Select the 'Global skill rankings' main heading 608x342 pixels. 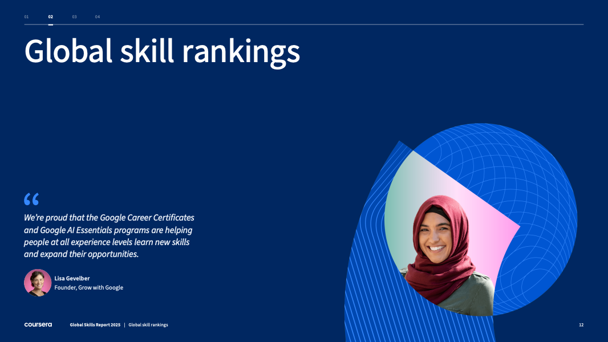[162, 51]
